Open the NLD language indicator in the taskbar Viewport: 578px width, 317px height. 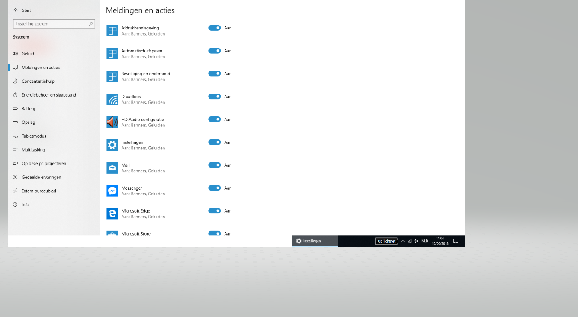[425, 241]
